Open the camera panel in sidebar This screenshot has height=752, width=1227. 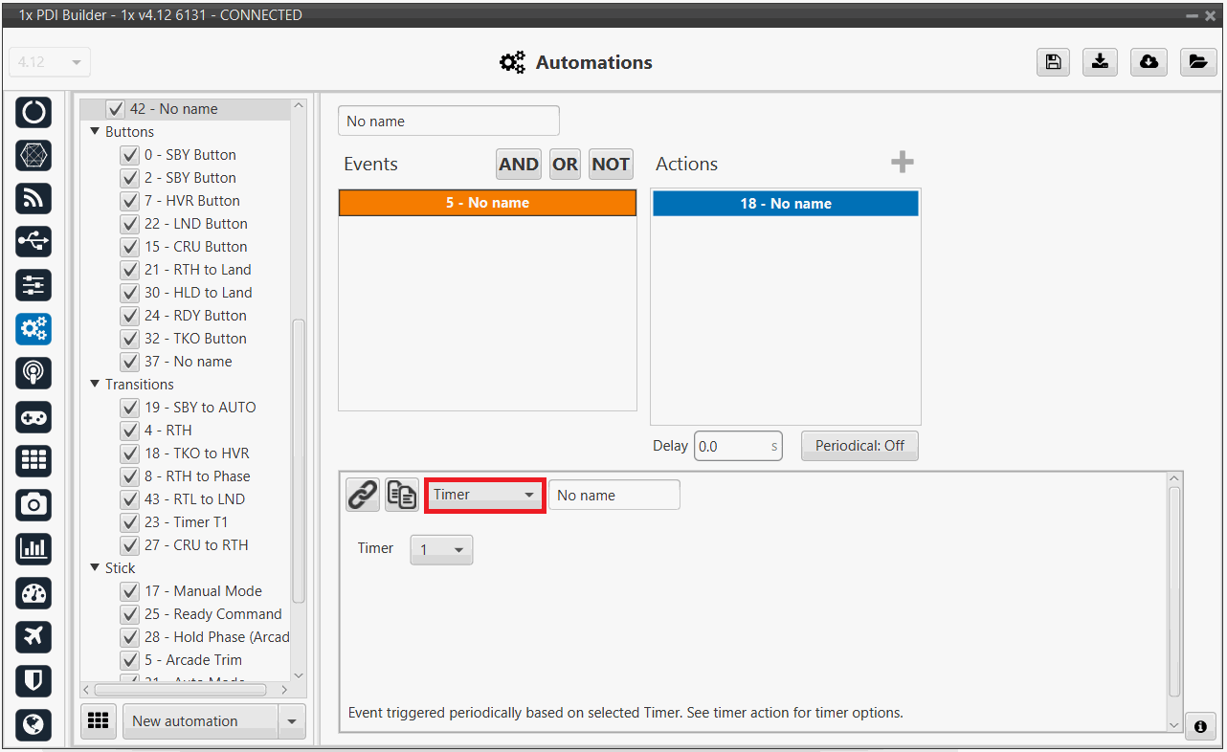(x=33, y=504)
